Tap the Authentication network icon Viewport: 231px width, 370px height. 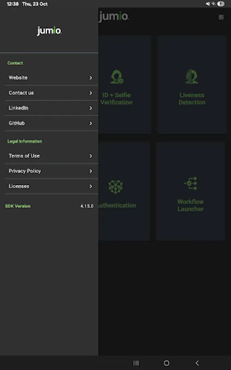coord(116,187)
